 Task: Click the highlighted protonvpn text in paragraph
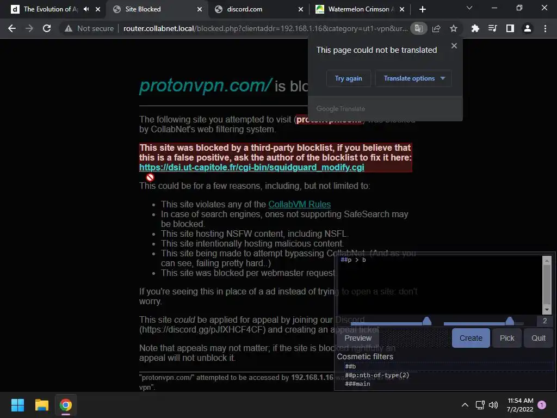point(329,119)
